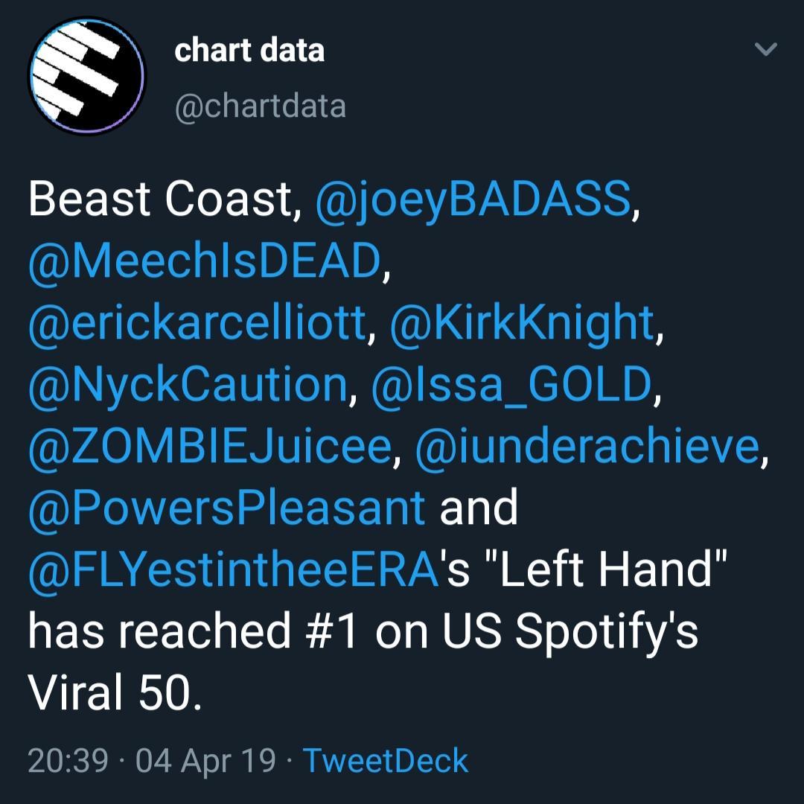Viewport: 804px width, 804px height.
Task: Open the @KirkKnight mention link
Action: 521,322
